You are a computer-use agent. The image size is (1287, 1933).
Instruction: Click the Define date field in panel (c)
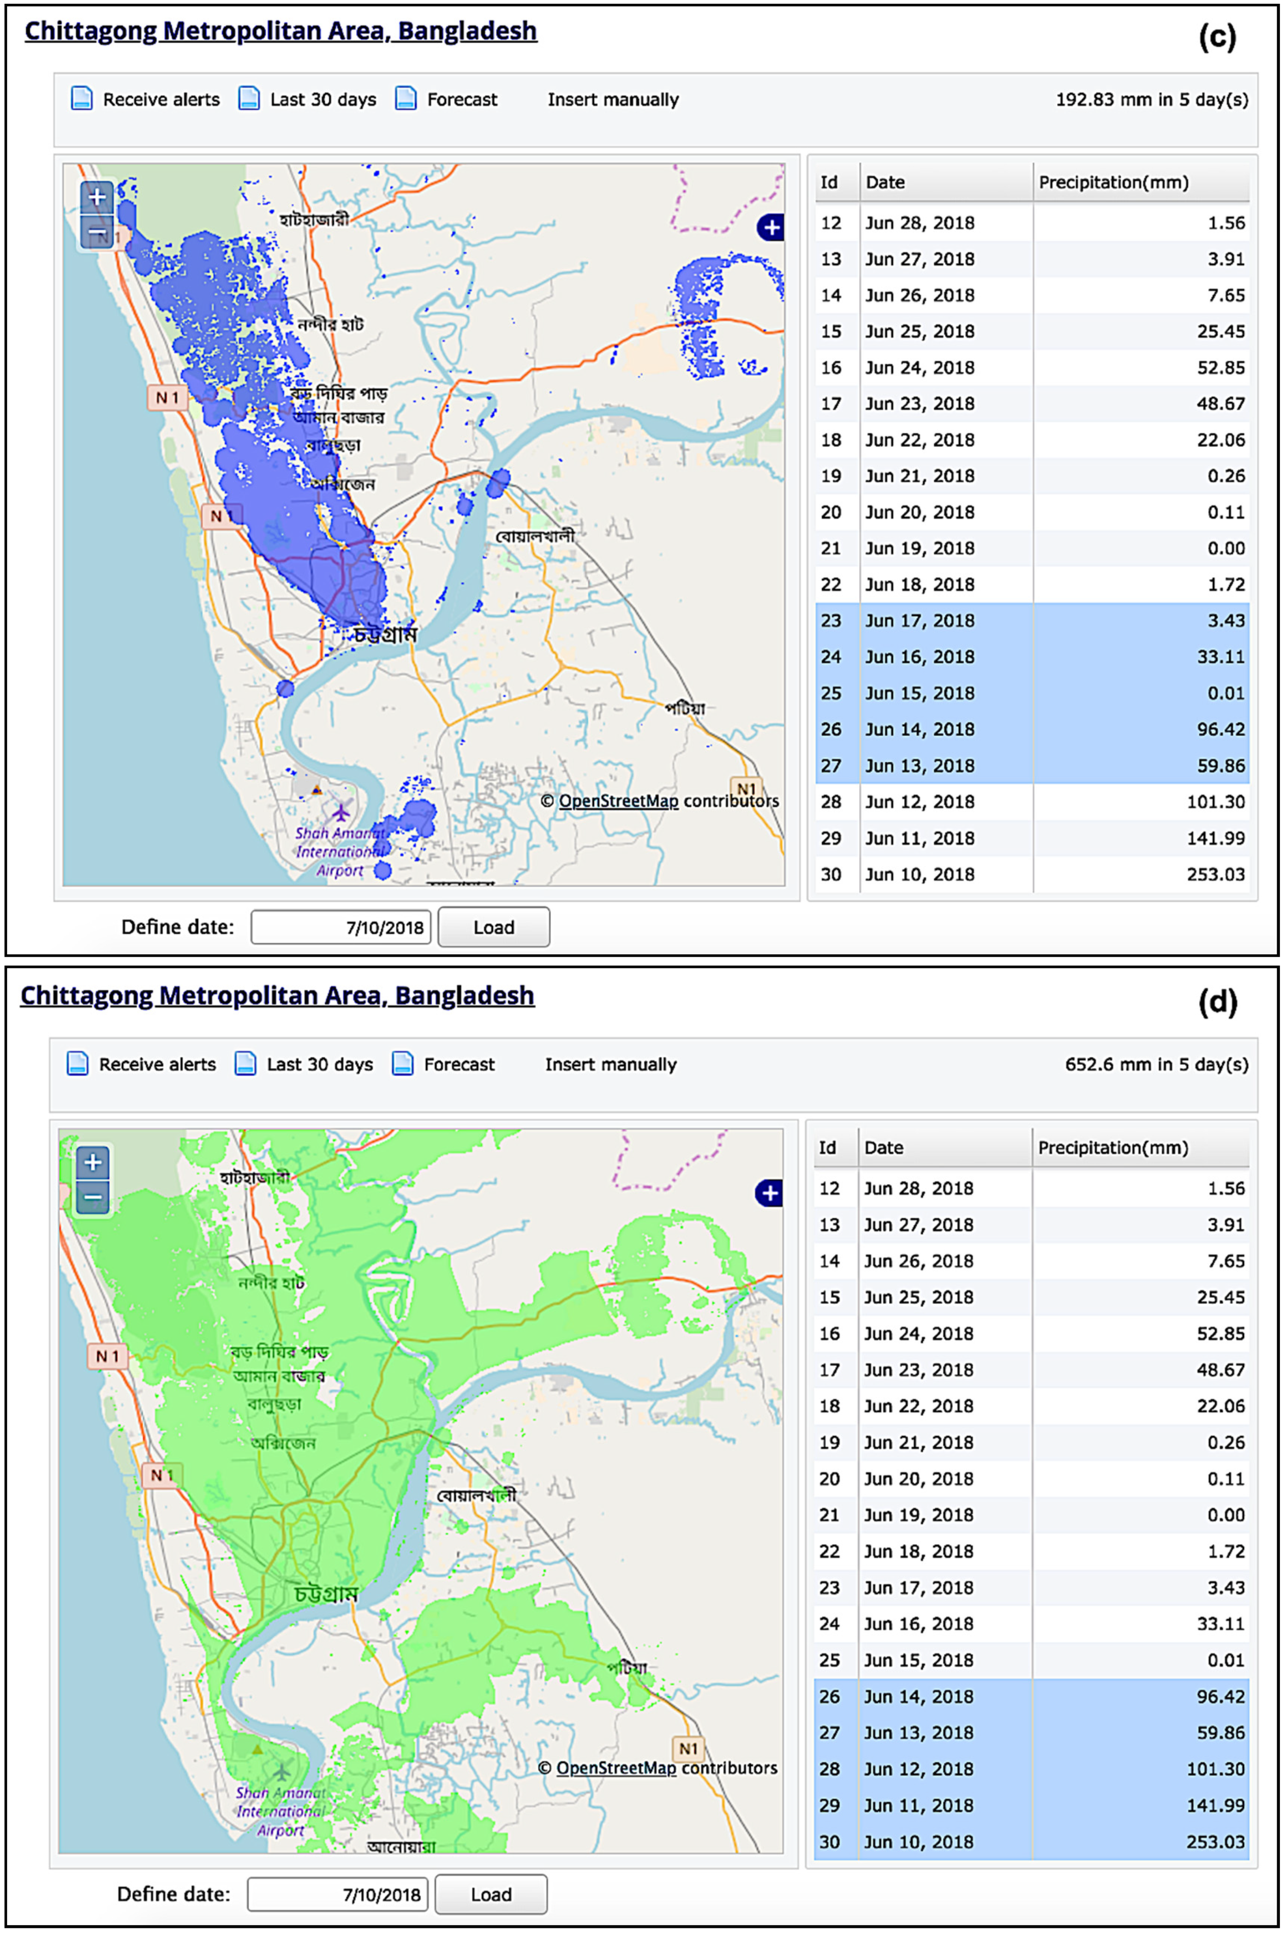coord(340,927)
